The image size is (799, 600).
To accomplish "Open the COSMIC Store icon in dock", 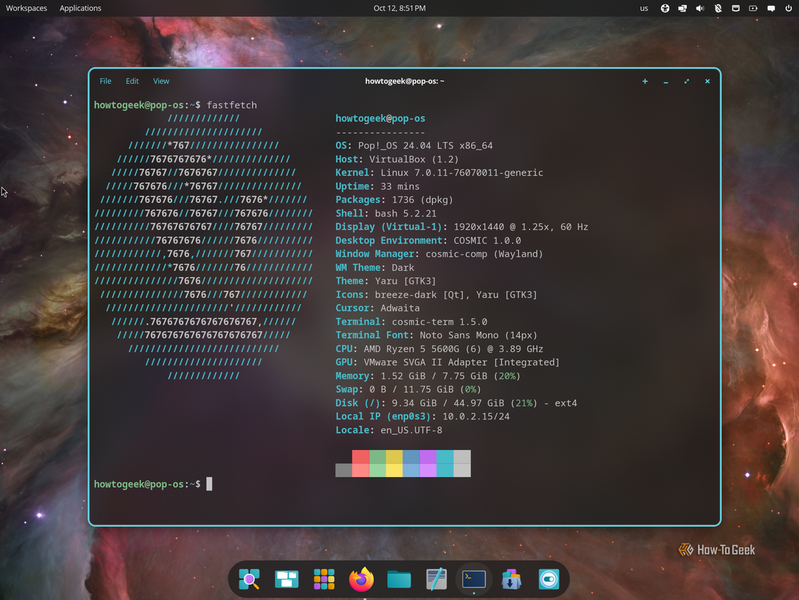I will click(511, 579).
